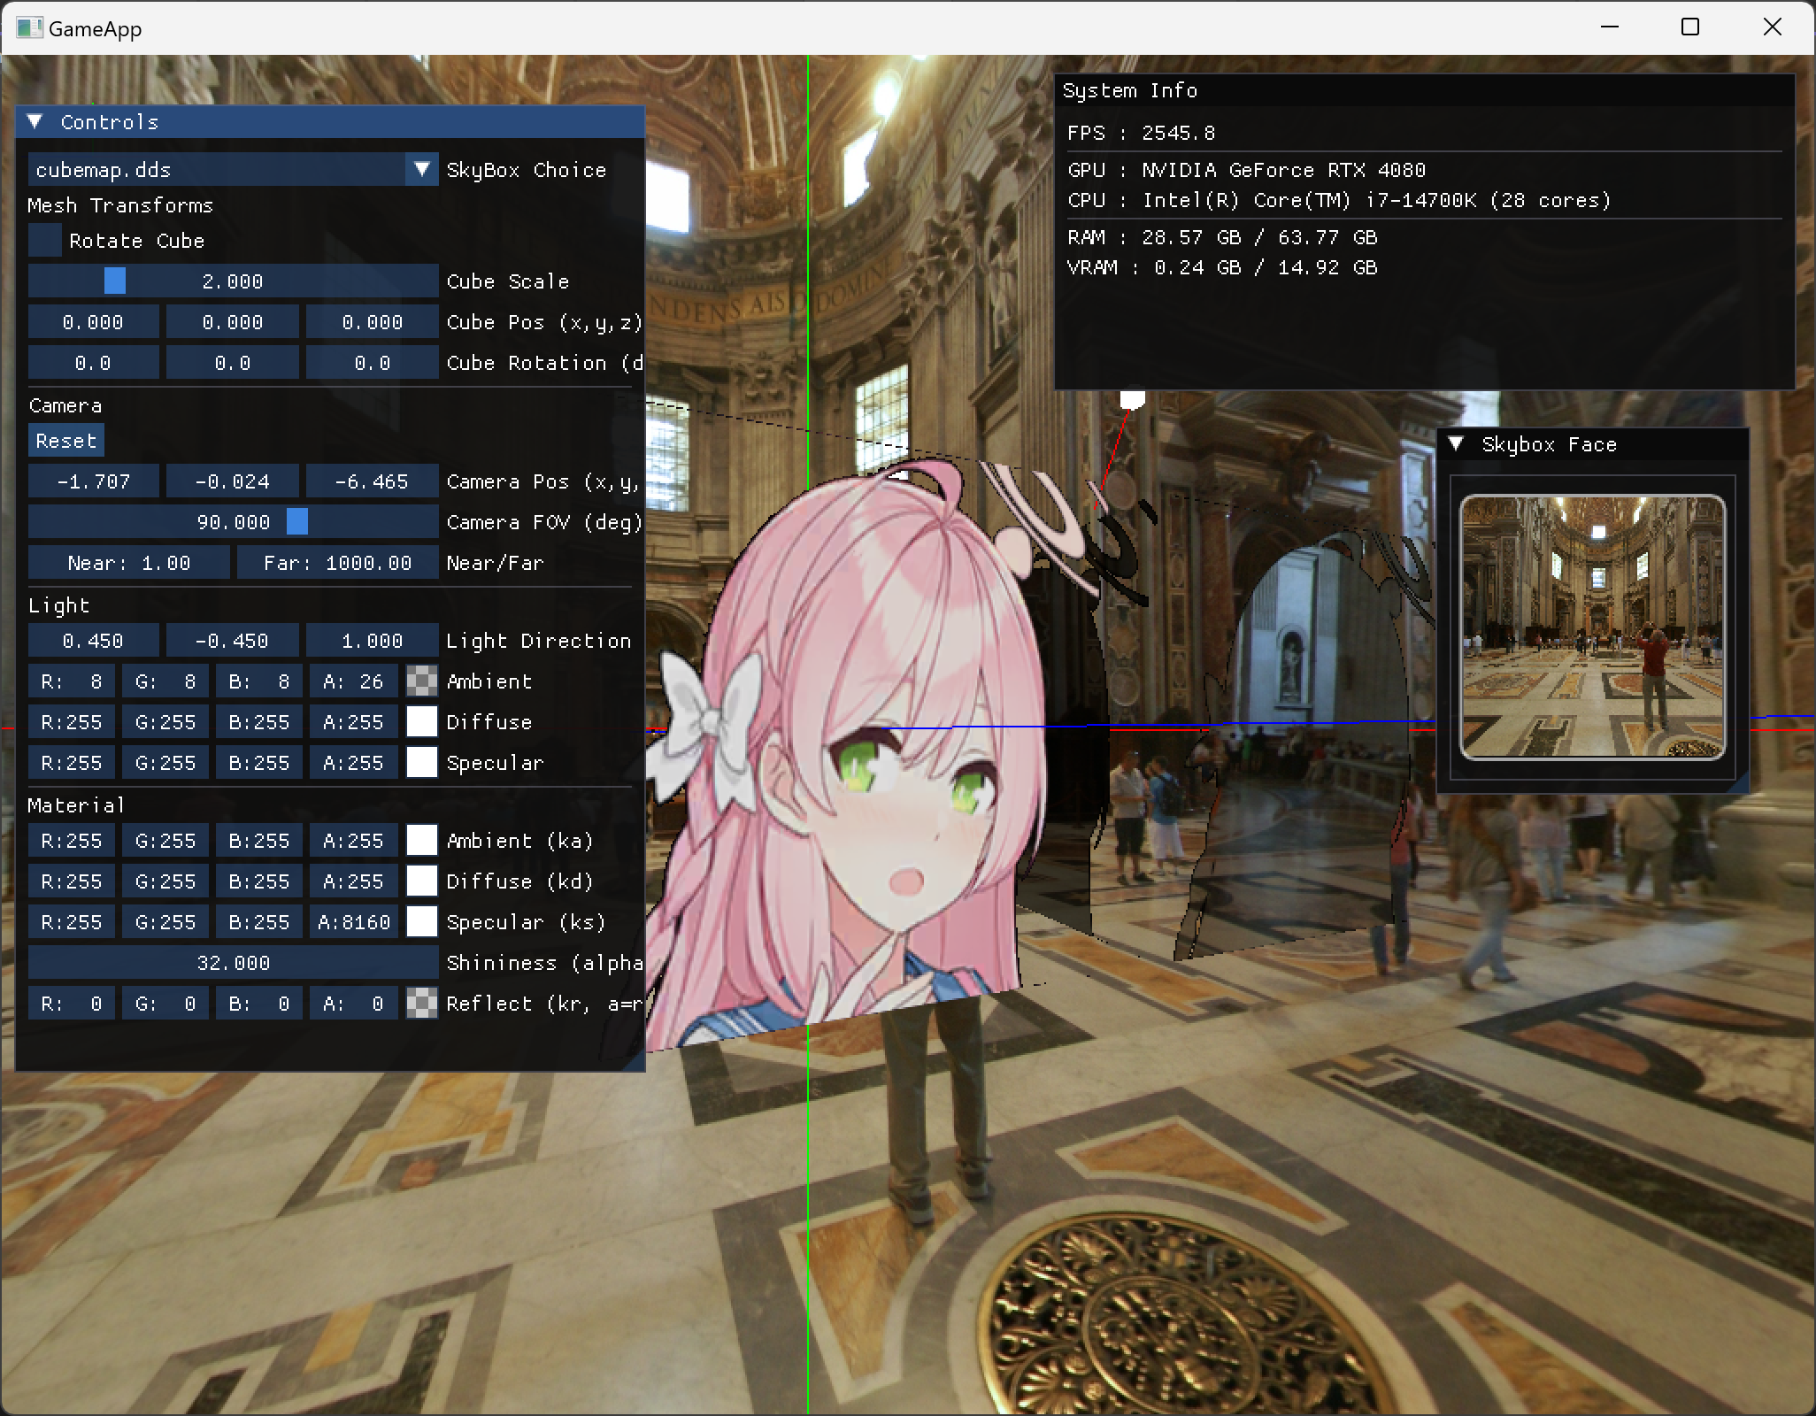This screenshot has width=1816, height=1416.
Task: Open the light Specular color swatch
Action: pos(422,762)
